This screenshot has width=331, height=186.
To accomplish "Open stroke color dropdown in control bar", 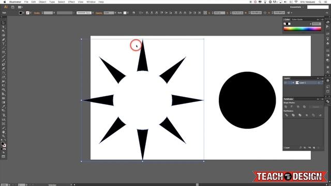I will point(31,13).
